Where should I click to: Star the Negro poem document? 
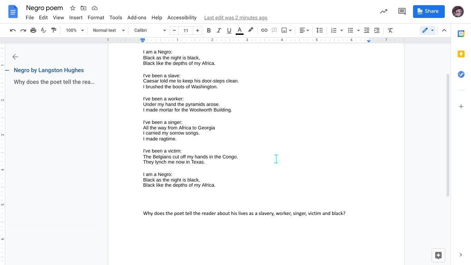point(73,8)
